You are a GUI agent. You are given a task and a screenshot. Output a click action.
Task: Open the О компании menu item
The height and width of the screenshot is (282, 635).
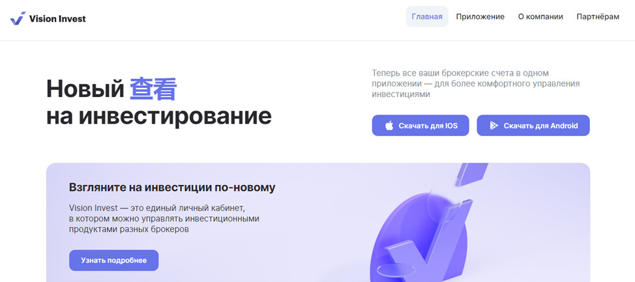click(x=540, y=16)
